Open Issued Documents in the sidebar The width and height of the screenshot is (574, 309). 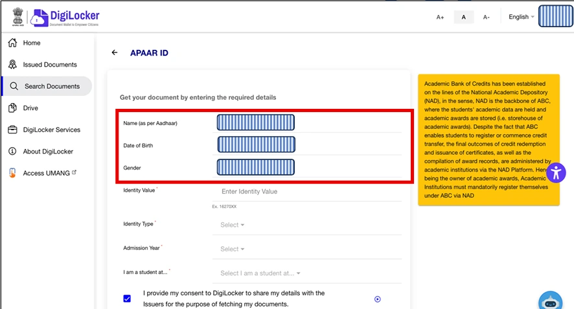(49, 65)
